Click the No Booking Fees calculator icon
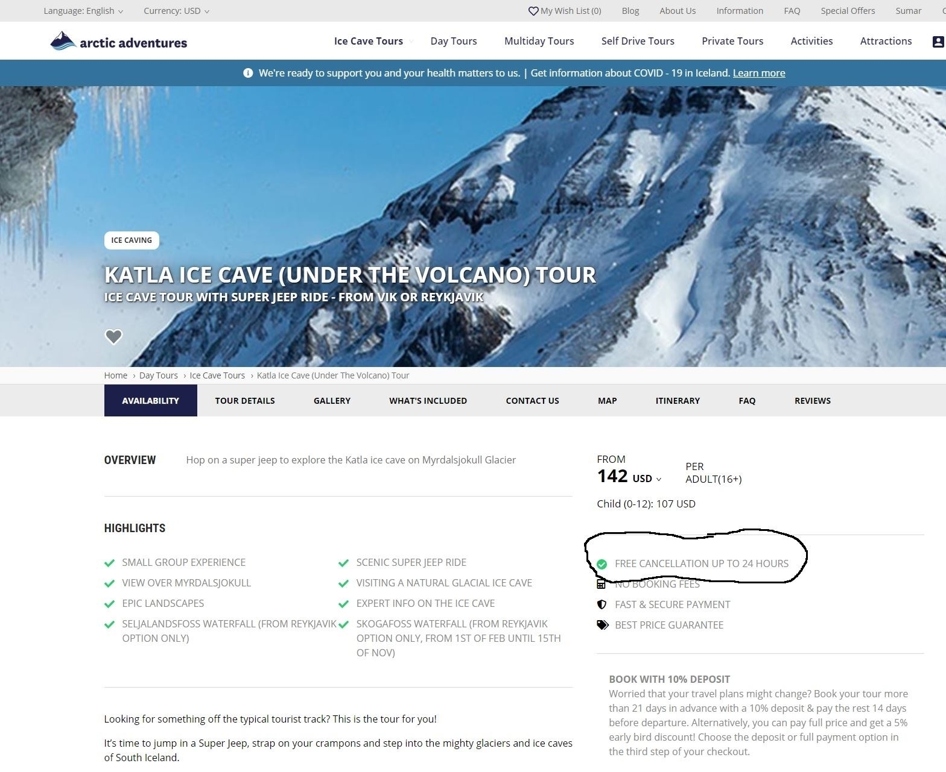This screenshot has height=772, width=946. click(x=601, y=584)
